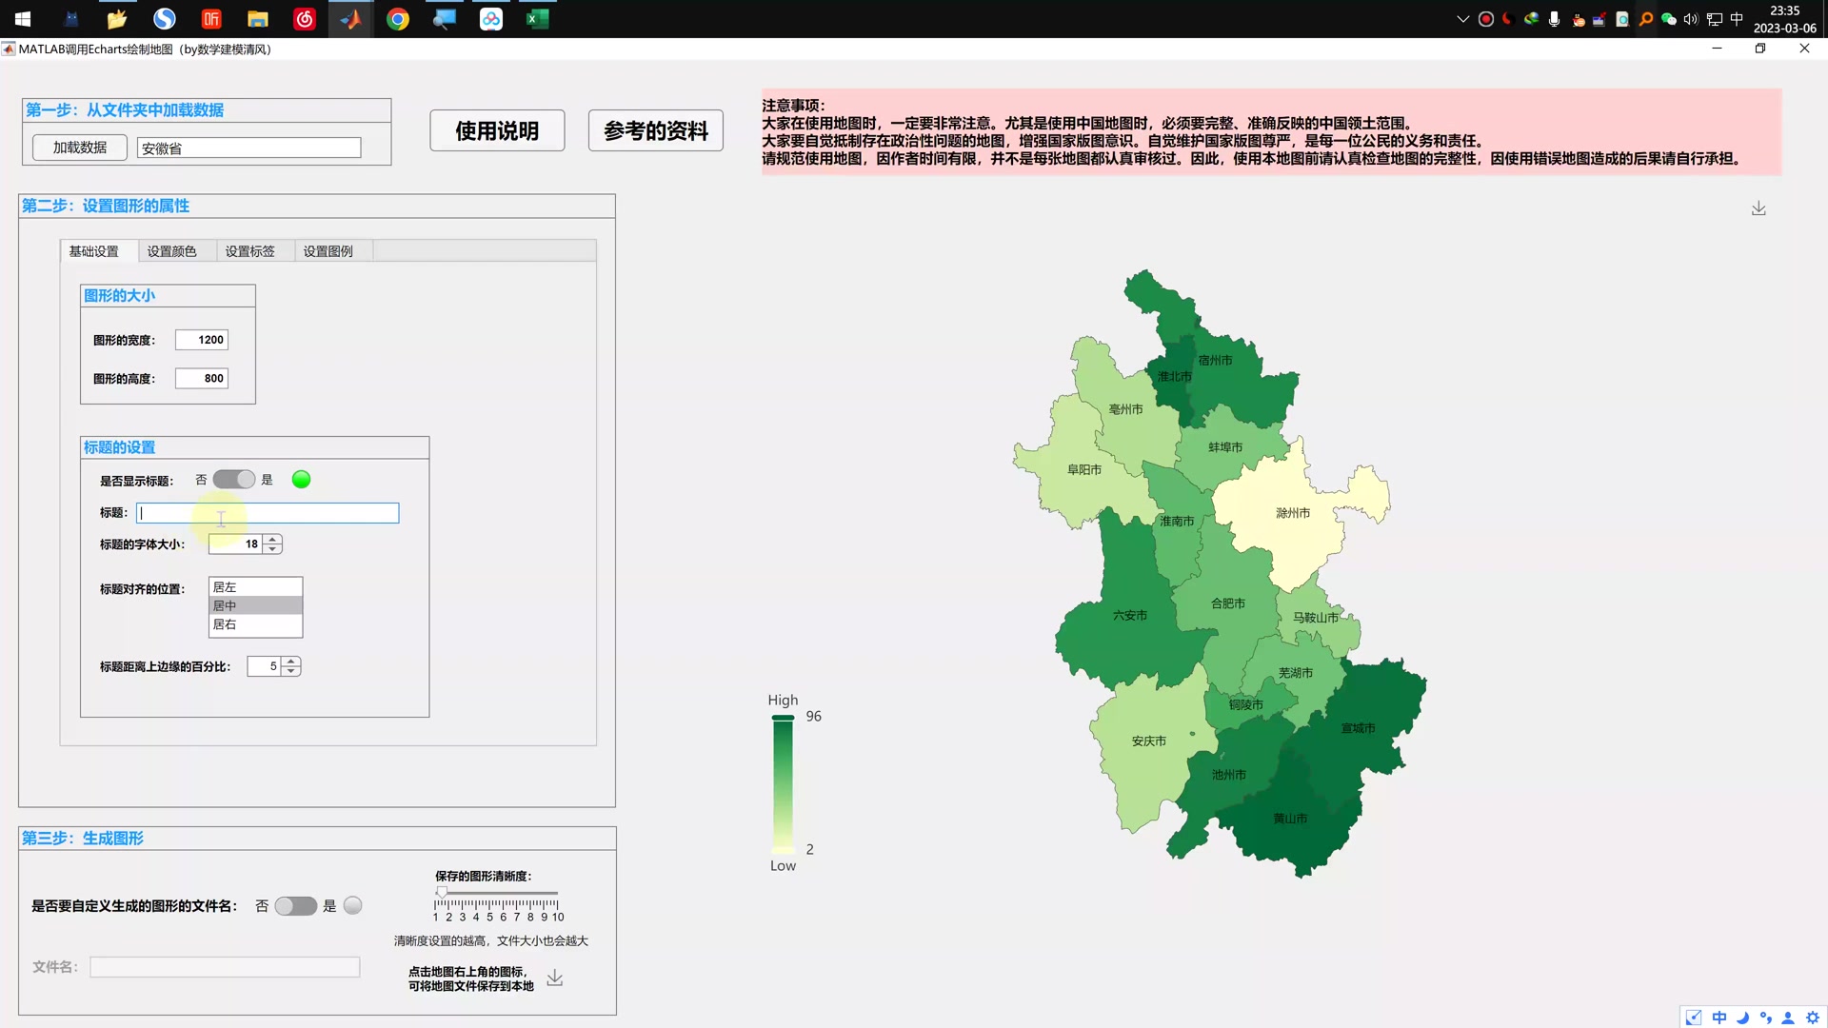Click inside the 标题 input field
Image resolution: width=1828 pixels, height=1028 pixels.
coord(267,513)
